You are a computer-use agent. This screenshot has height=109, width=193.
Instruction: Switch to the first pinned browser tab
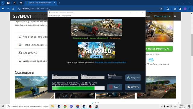8,3
